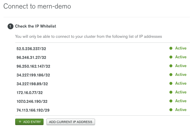Click green status dot for 172.16.0.77/32
Screen dimensions: 194x128
coord(171,92)
